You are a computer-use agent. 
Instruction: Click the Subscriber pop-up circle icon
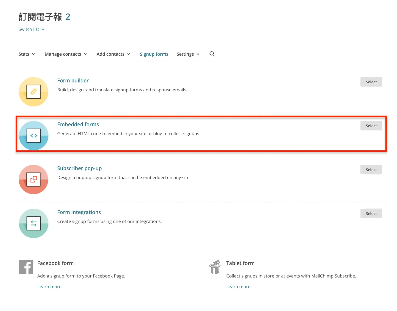[x=34, y=179]
